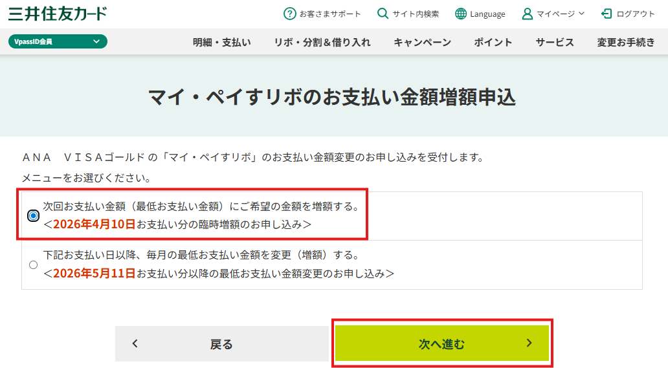Select the 毎月の最低お支払い金額を変更 radio option

[x=33, y=265]
